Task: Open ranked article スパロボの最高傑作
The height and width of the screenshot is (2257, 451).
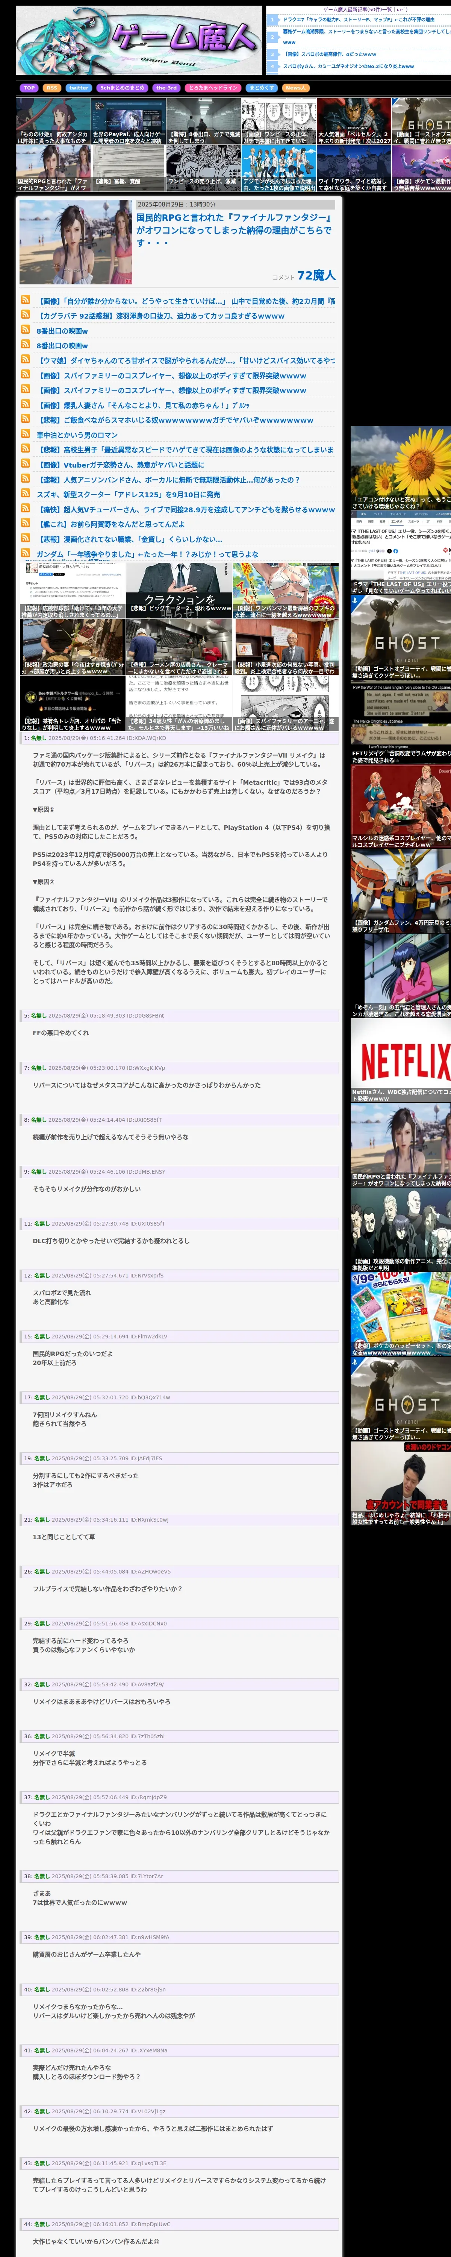Action: tap(329, 54)
